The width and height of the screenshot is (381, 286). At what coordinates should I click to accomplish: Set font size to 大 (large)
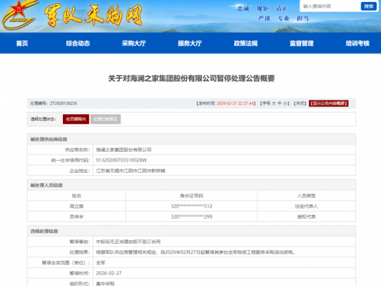point(272,103)
